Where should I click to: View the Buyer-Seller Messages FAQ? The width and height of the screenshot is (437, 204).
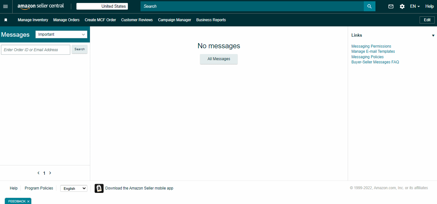375,62
